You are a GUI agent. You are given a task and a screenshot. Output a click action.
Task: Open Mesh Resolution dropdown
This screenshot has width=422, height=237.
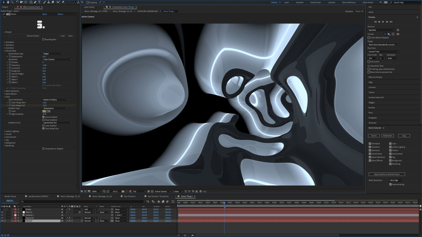[396, 180]
